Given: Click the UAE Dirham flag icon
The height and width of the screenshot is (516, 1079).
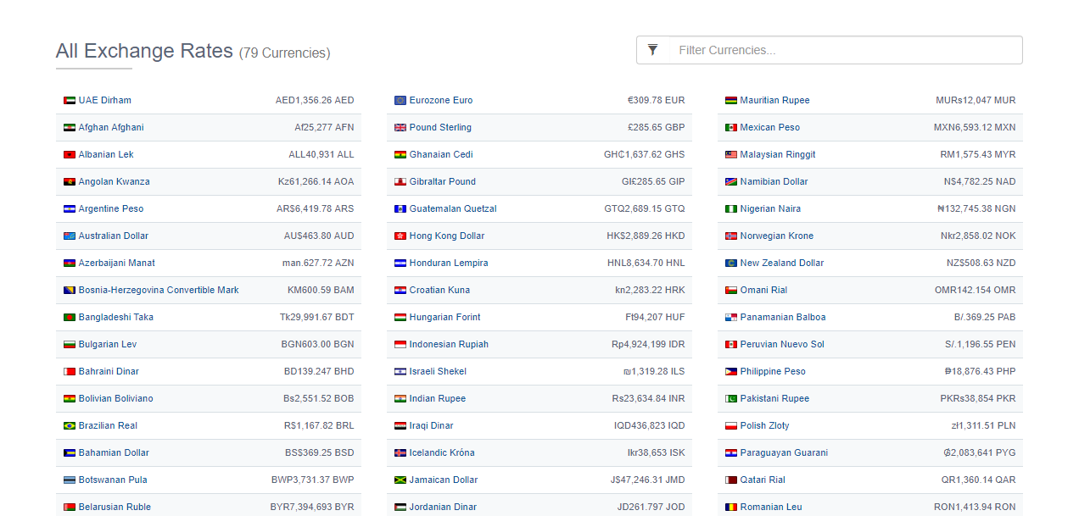Looking at the screenshot, I should coord(70,101).
